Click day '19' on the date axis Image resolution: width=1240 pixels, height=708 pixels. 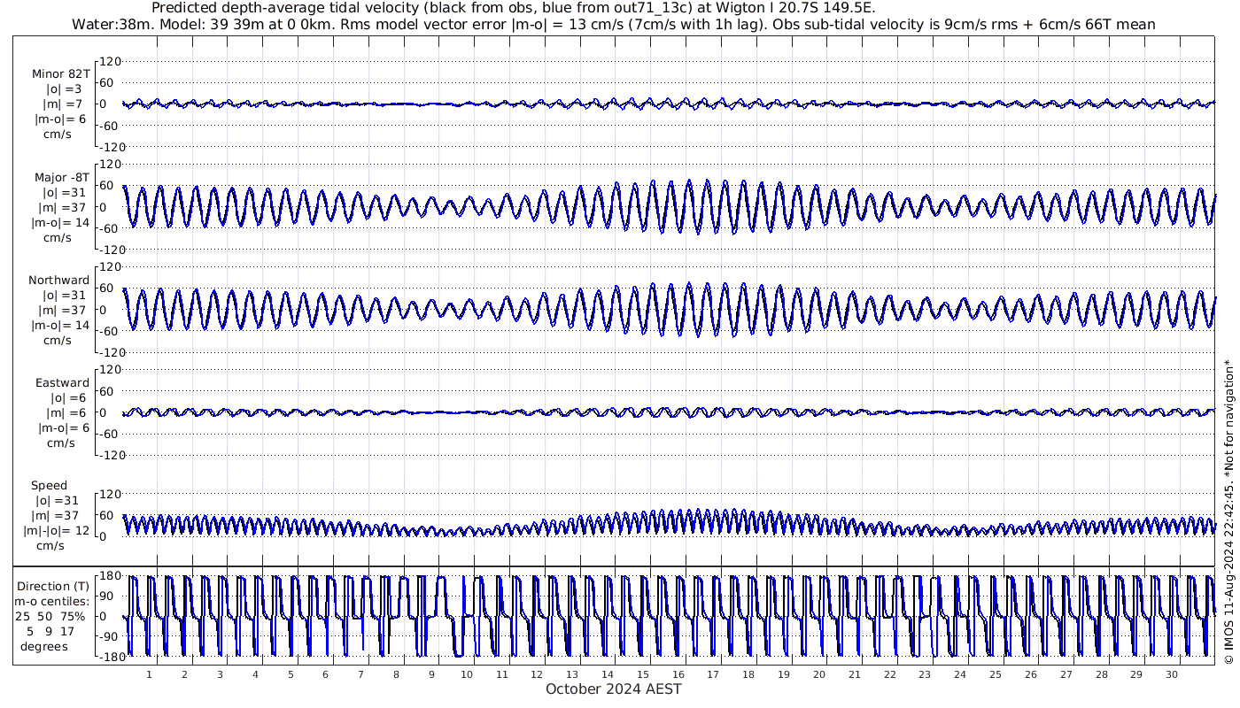pos(784,674)
